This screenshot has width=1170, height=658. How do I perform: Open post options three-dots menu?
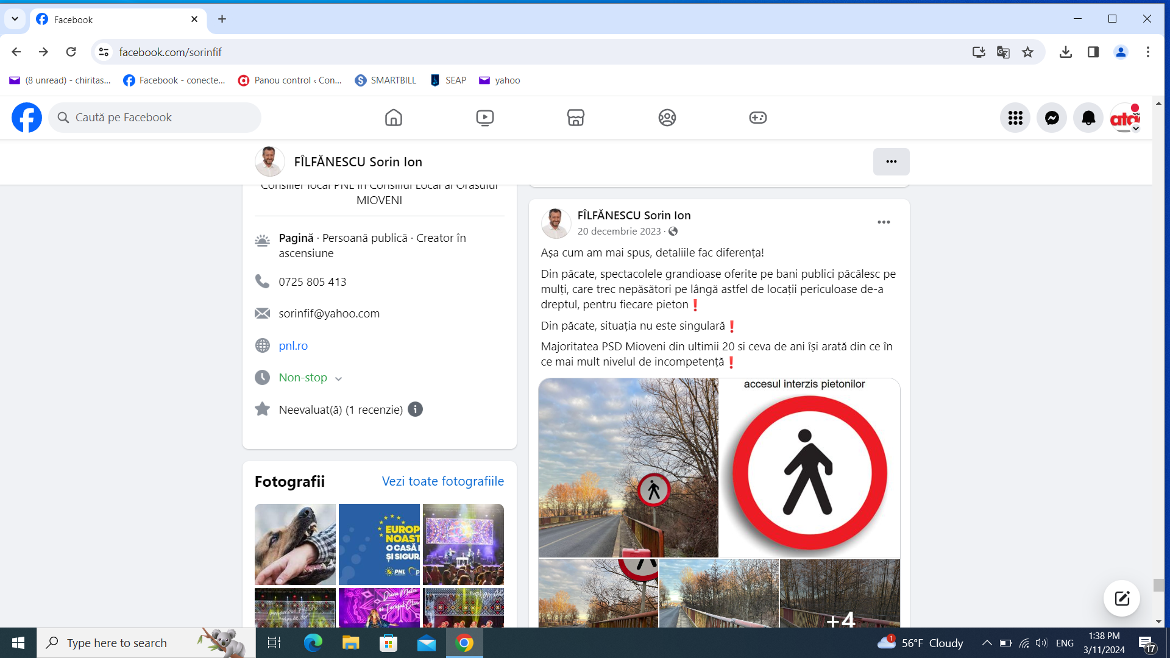click(x=883, y=222)
